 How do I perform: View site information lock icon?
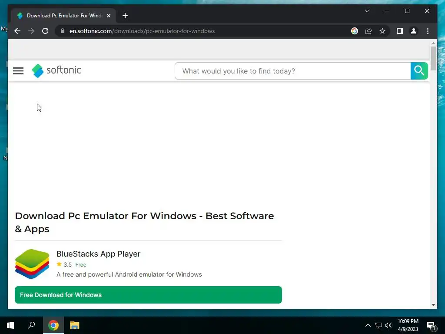click(x=63, y=31)
